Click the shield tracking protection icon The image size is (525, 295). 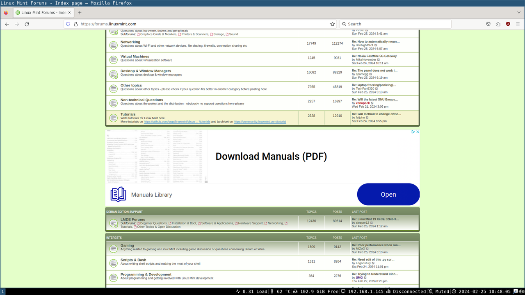point(68,24)
